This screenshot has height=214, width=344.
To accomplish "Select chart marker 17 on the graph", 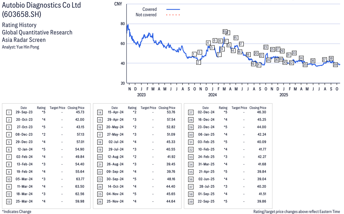I will pyautogui.click(x=241, y=44).
